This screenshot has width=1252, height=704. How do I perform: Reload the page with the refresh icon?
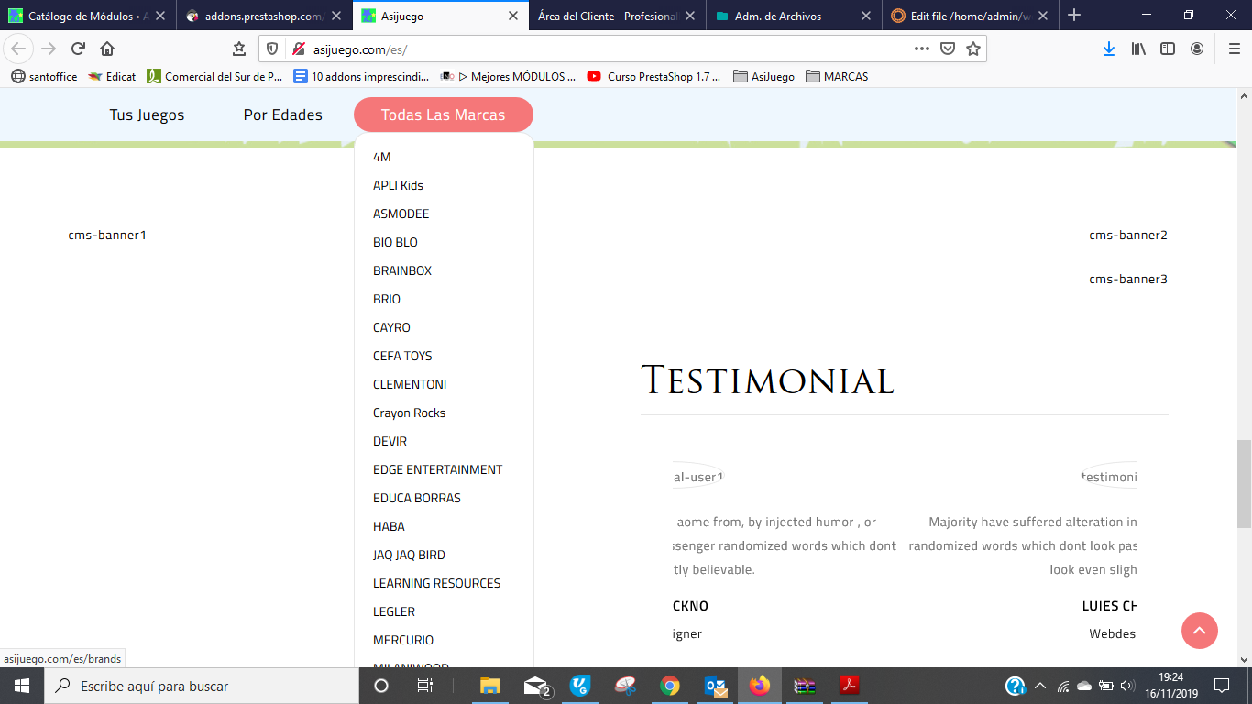78,49
